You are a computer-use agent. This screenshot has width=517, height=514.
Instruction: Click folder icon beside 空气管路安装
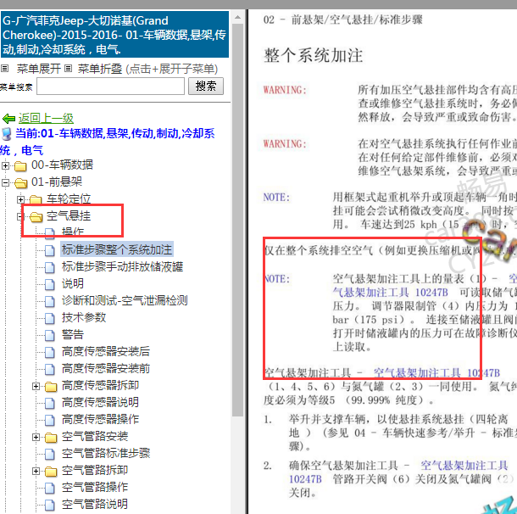click(x=51, y=438)
